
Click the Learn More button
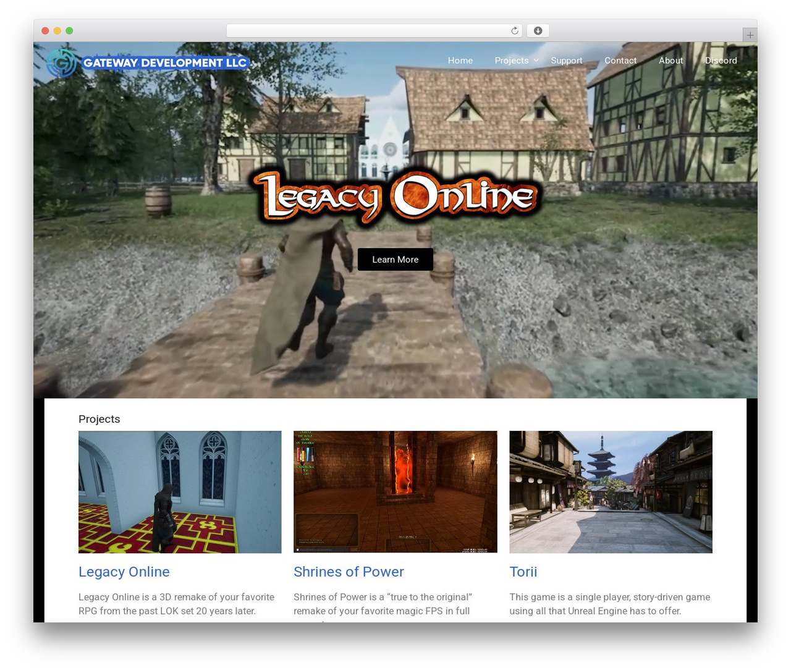(x=395, y=260)
